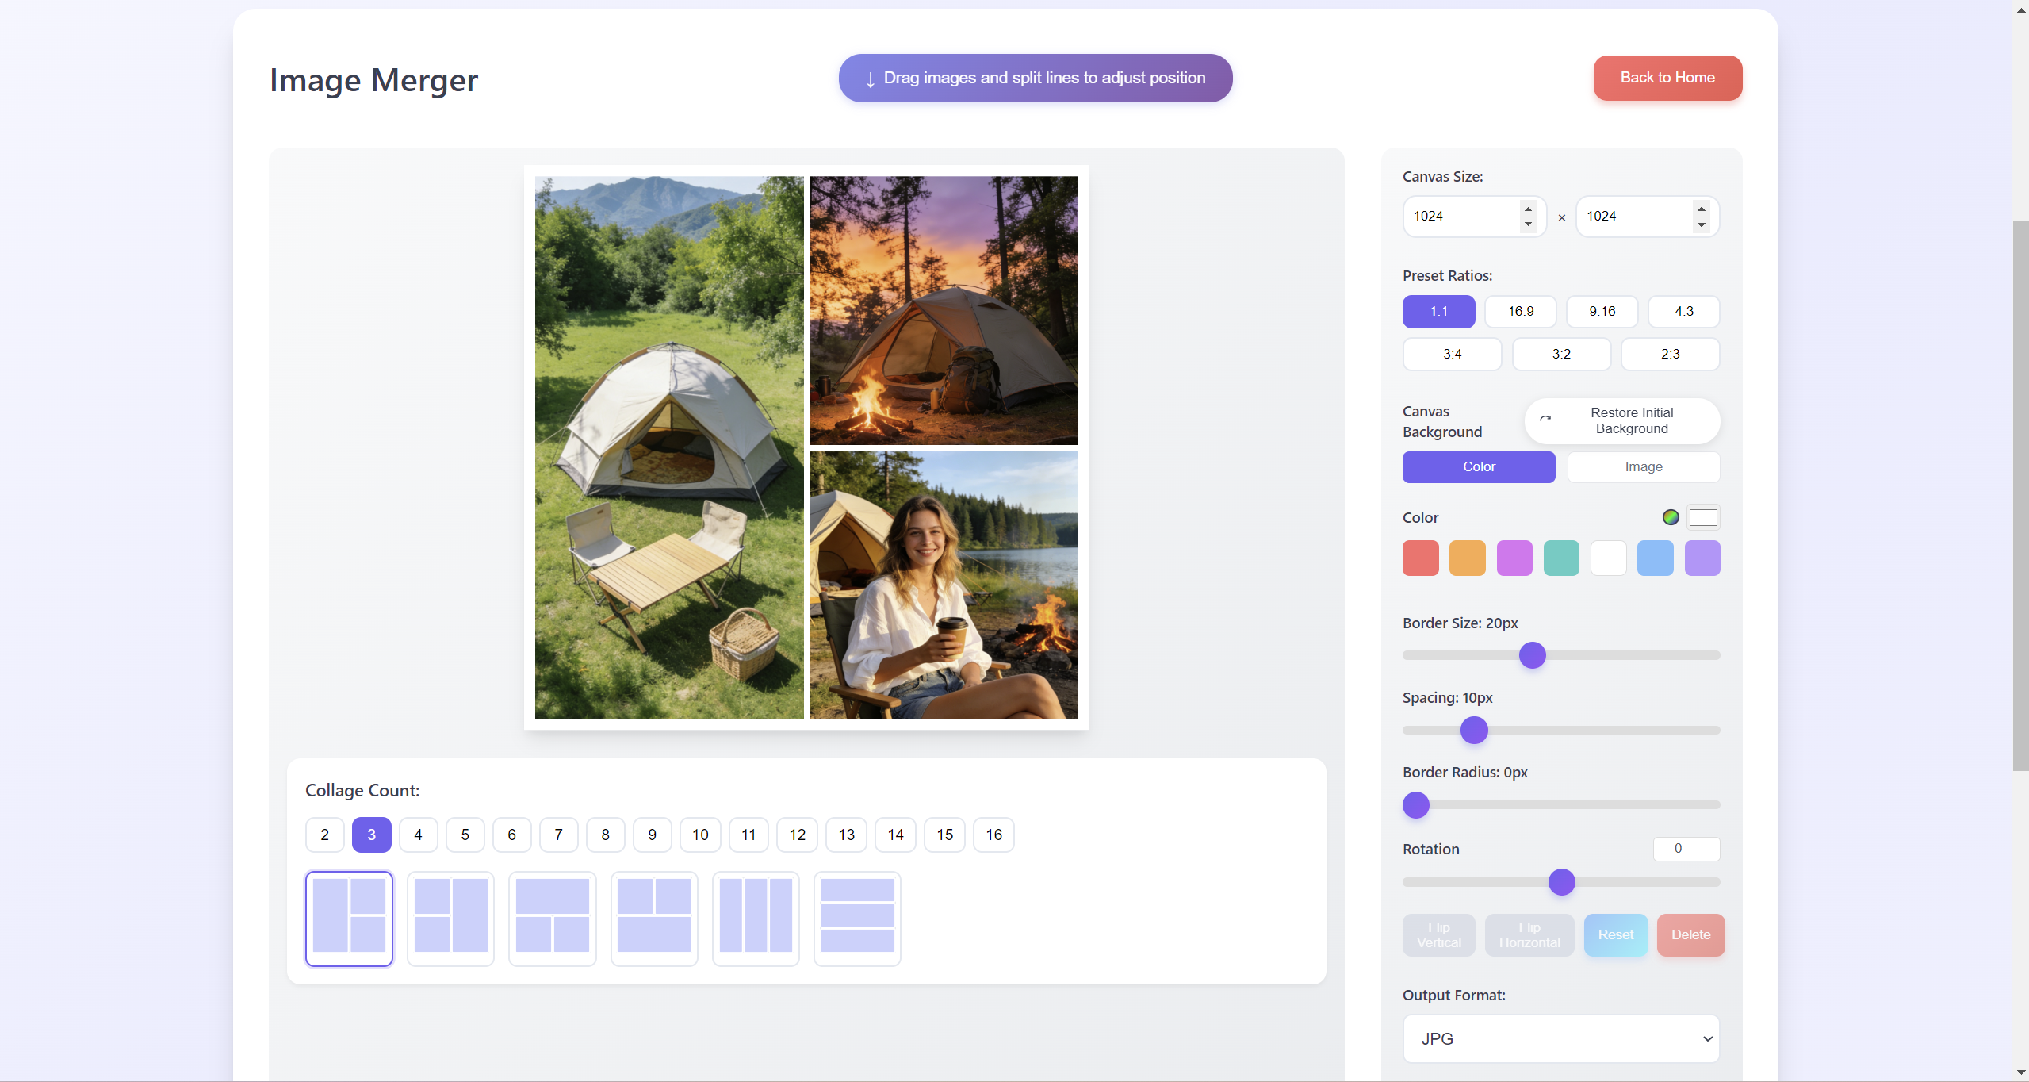Select collage count of 4

418,834
